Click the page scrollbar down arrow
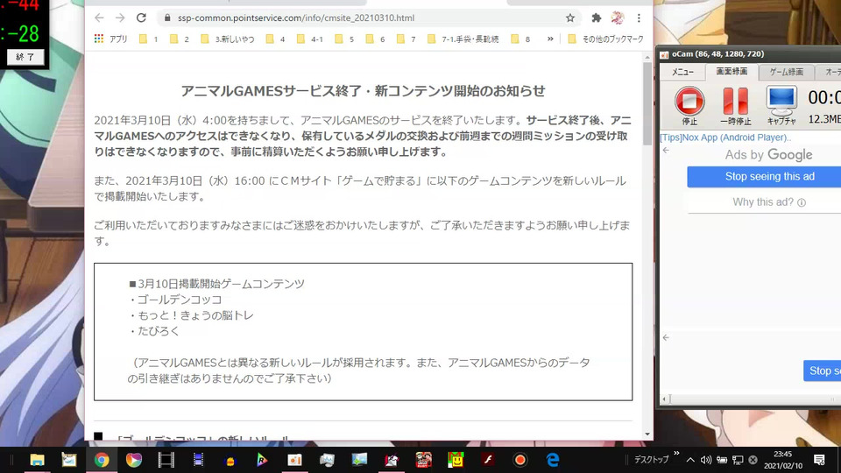The image size is (841, 473). [x=647, y=434]
